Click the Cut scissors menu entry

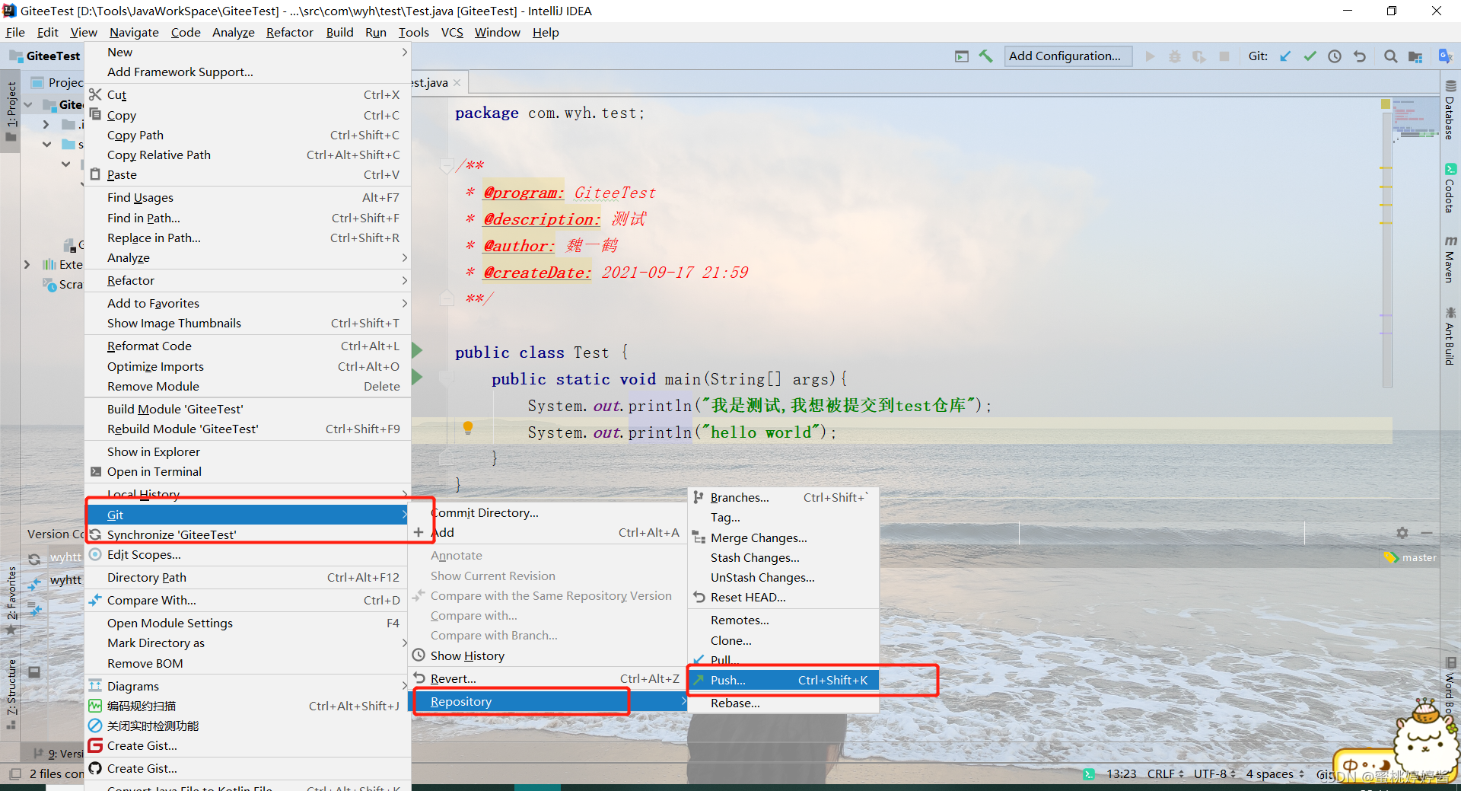tap(247, 94)
